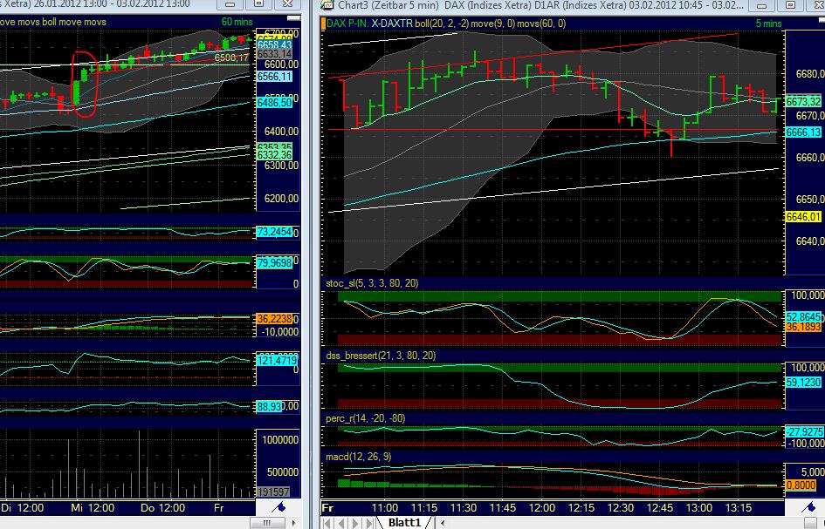Click the 13:15 time axis label
Viewport: 825px width, 529px height.
tap(739, 508)
